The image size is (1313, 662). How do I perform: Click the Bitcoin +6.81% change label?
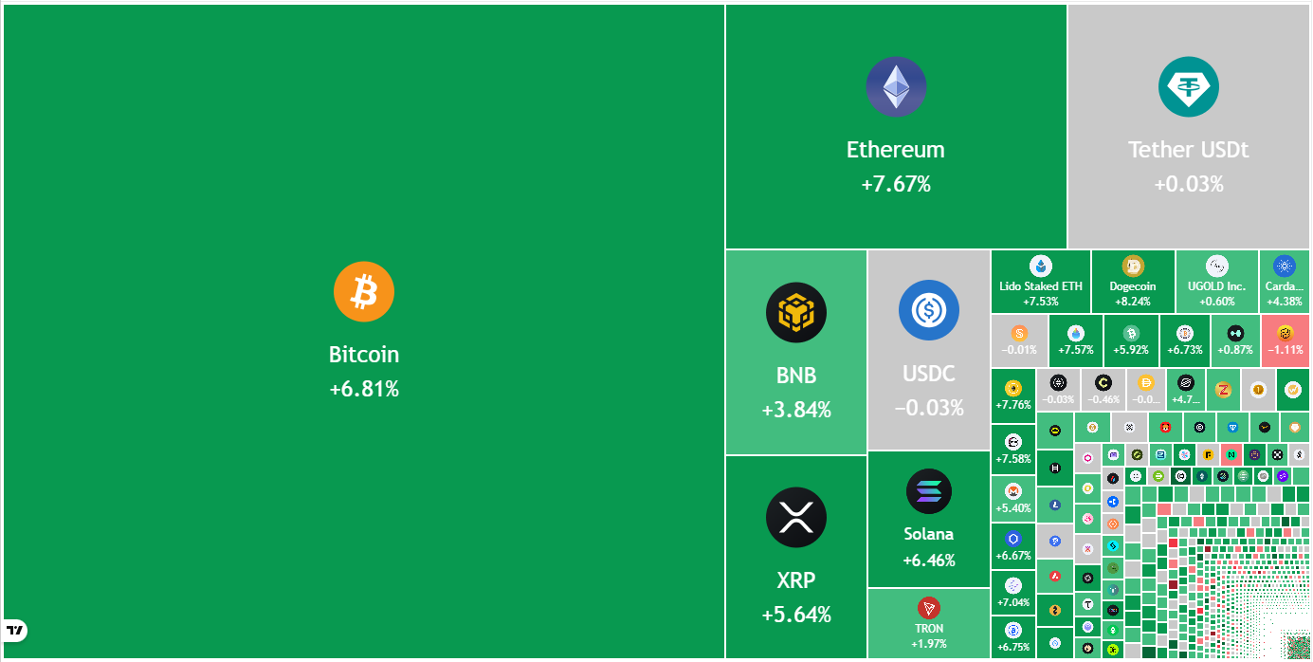363,389
